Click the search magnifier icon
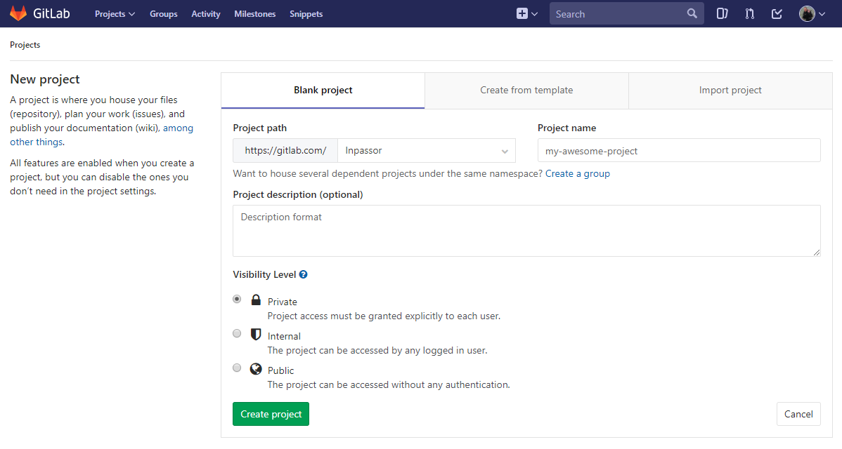Viewport: 842px width, 449px height. (x=692, y=13)
